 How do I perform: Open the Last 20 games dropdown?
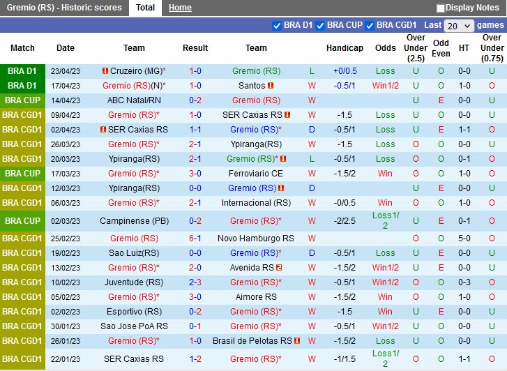point(459,26)
